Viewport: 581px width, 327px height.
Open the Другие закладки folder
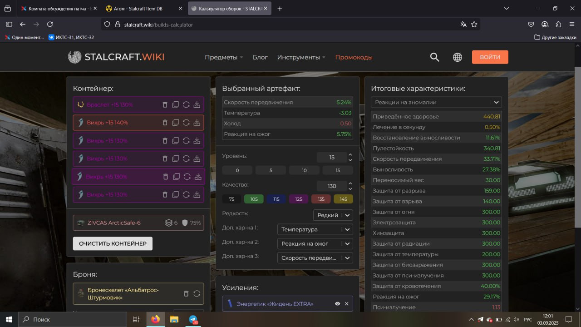pos(555,37)
